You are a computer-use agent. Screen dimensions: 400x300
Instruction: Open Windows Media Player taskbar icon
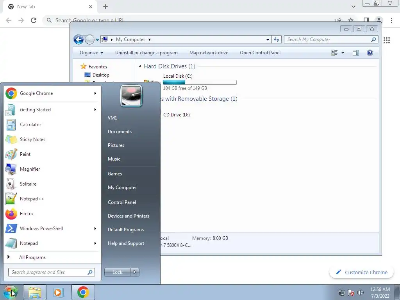[x=58, y=292]
